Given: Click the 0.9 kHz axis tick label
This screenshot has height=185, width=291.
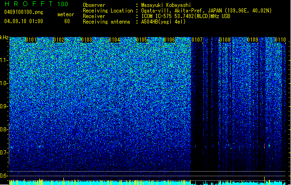Looking at the screenshot, I should click(4, 106).
